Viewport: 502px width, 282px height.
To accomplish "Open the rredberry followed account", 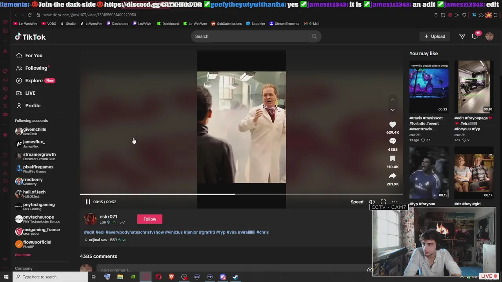I will tap(29, 181).
